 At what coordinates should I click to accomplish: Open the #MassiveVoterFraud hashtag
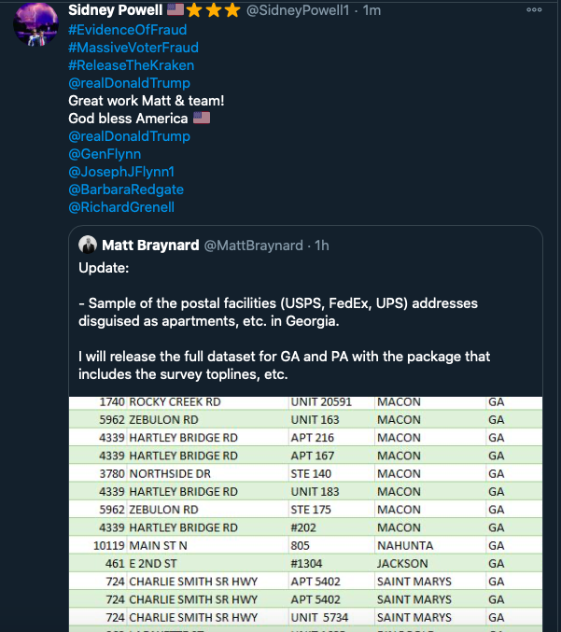click(x=133, y=47)
